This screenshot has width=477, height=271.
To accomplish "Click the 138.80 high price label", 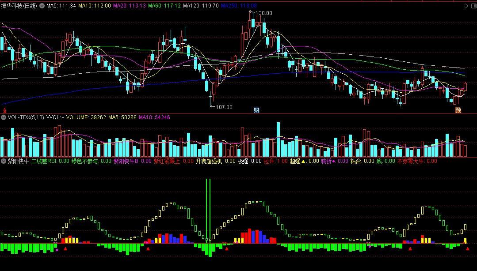I will coord(263,13).
